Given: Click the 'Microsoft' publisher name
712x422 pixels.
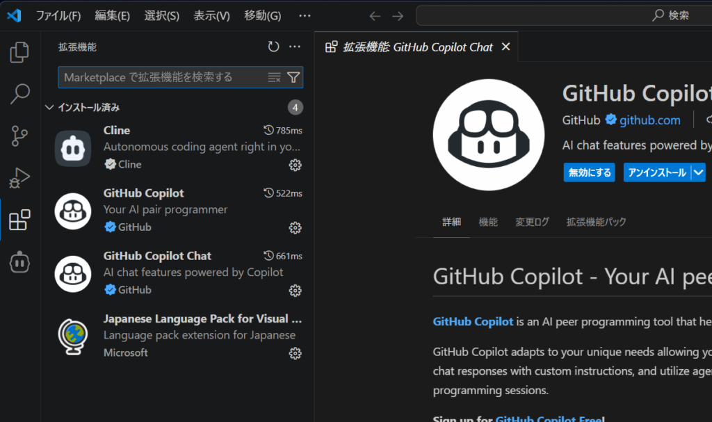Looking at the screenshot, I should (x=125, y=353).
